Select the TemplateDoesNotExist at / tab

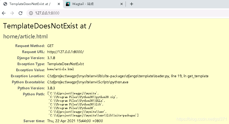click(x=32, y=4)
